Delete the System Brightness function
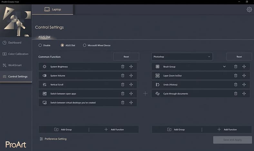This screenshot has height=151, width=254. click(x=122, y=67)
